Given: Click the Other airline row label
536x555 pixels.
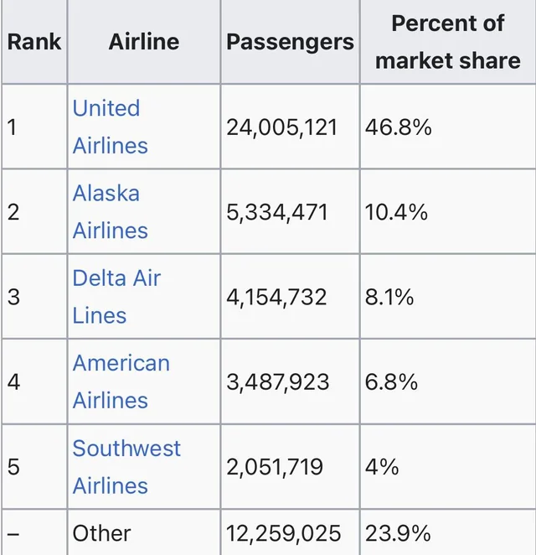Looking at the screenshot, I should 101,533.
